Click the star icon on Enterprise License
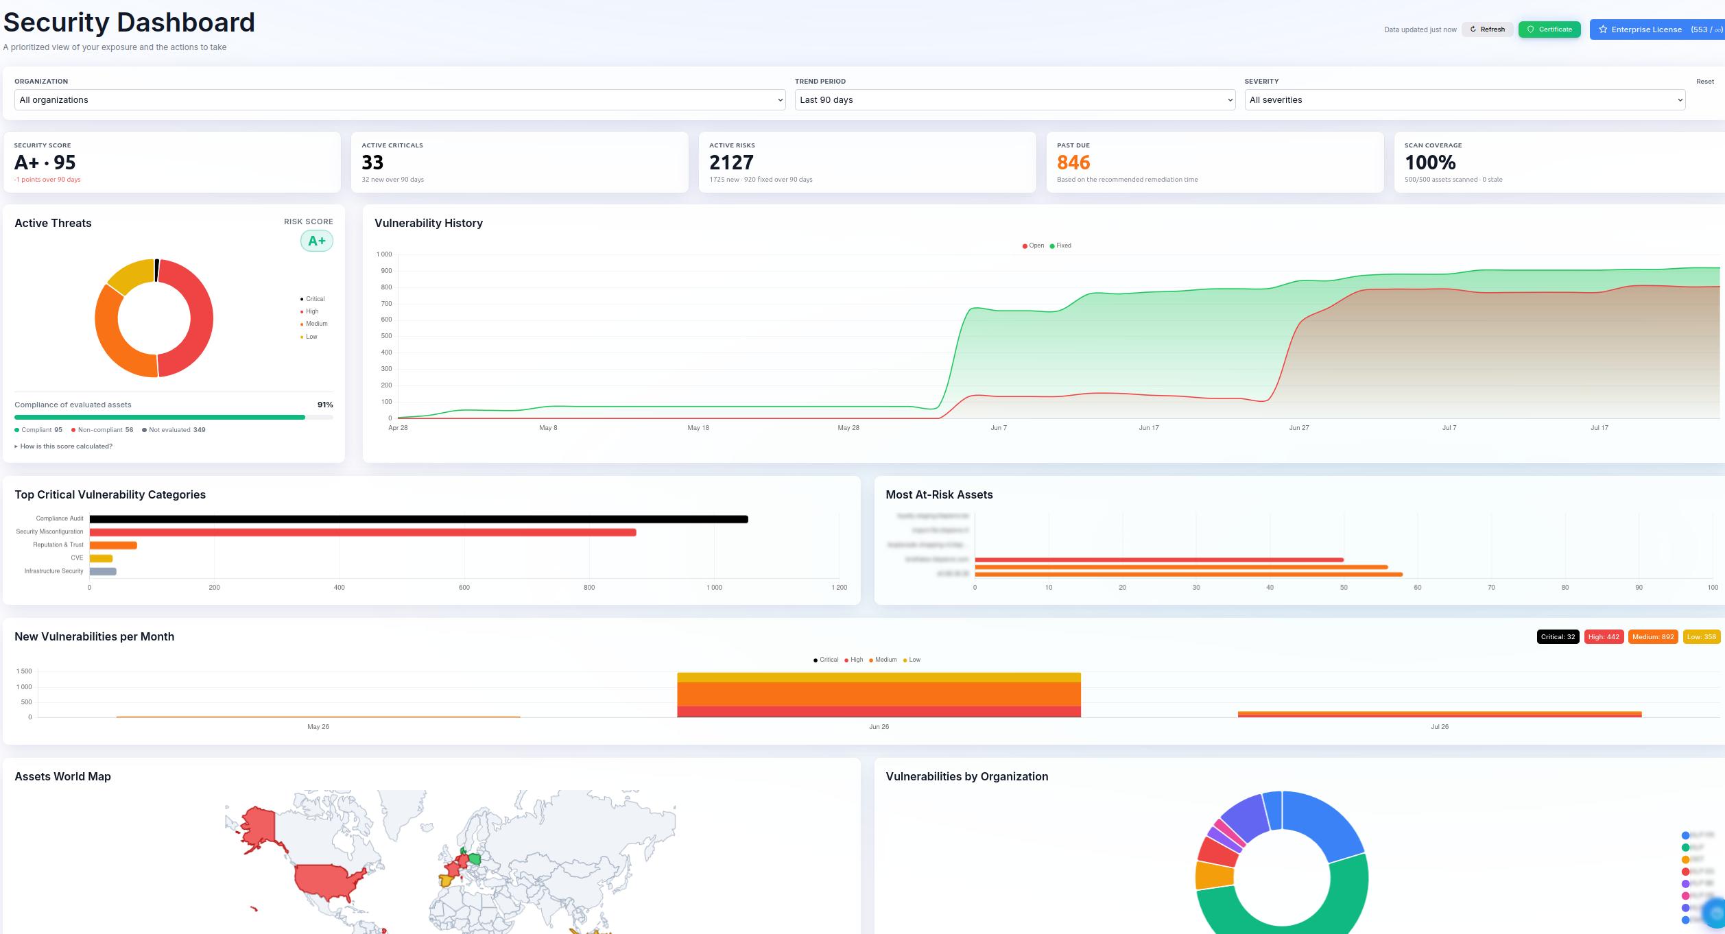Viewport: 1725px width, 934px height. click(x=1603, y=29)
